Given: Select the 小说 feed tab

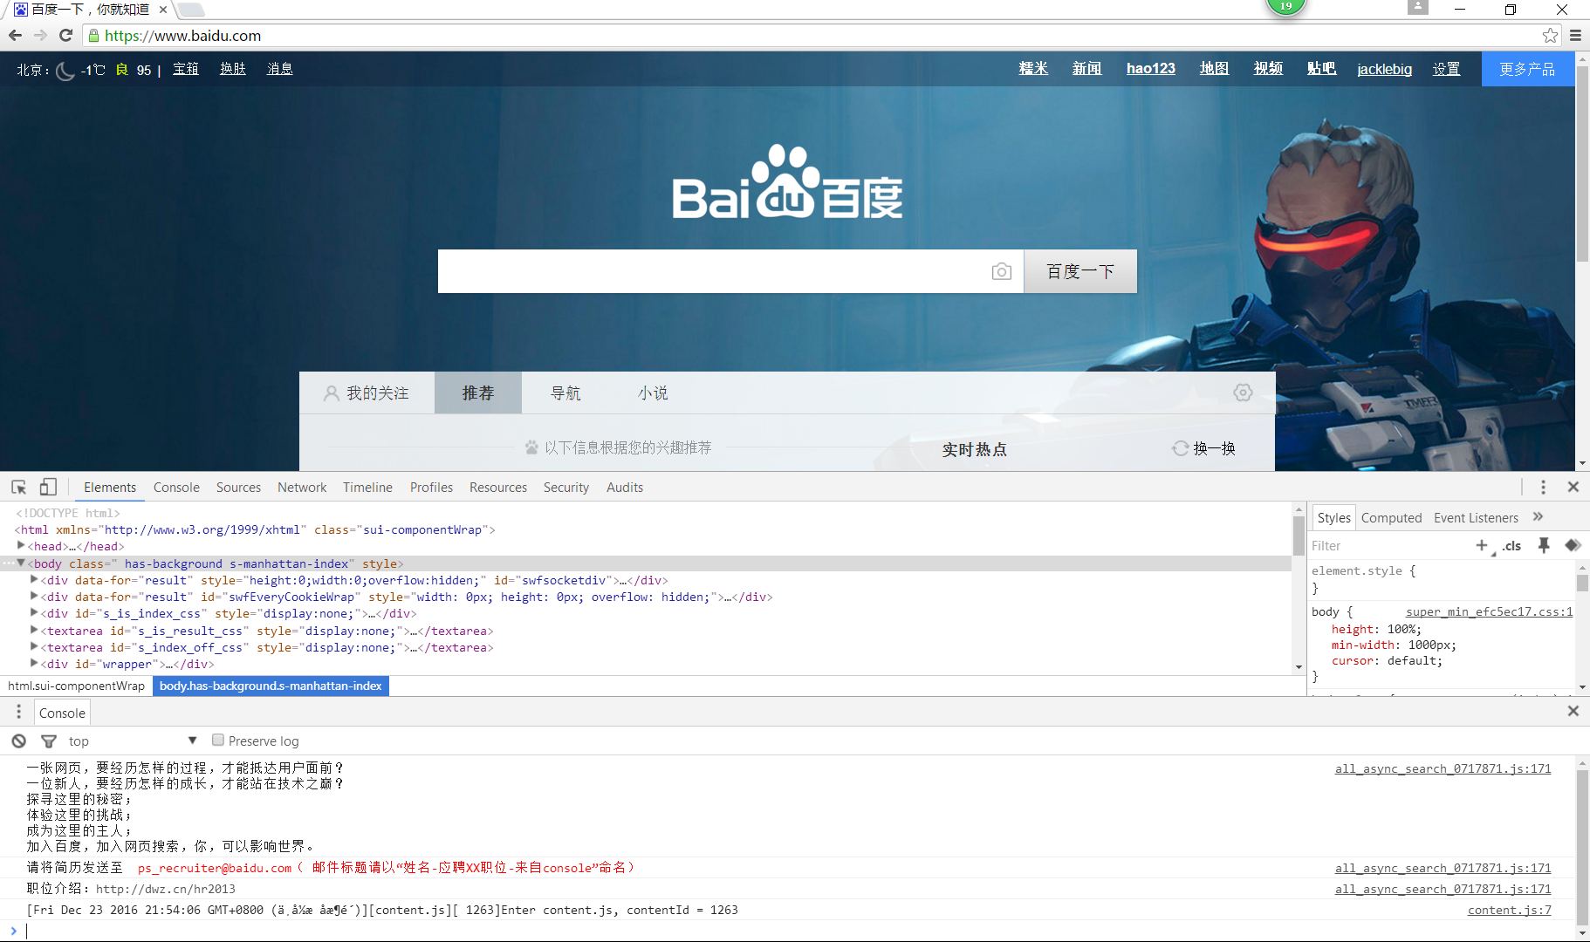Looking at the screenshot, I should pyautogui.click(x=653, y=392).
